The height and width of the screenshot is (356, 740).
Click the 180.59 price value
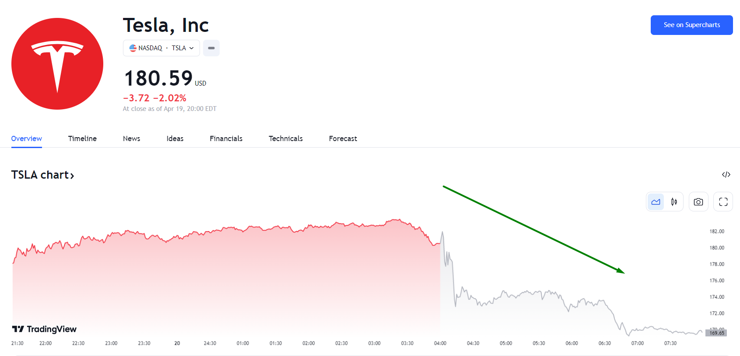158,78
